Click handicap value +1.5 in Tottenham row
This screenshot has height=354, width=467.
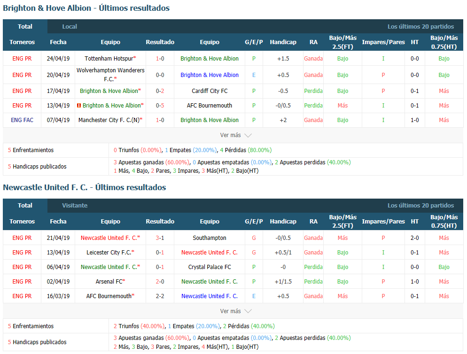[x=283, y=59]
